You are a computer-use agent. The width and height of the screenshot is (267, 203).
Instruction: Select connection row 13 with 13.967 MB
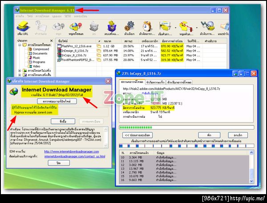pyautogui.click(x=184, y=169)
